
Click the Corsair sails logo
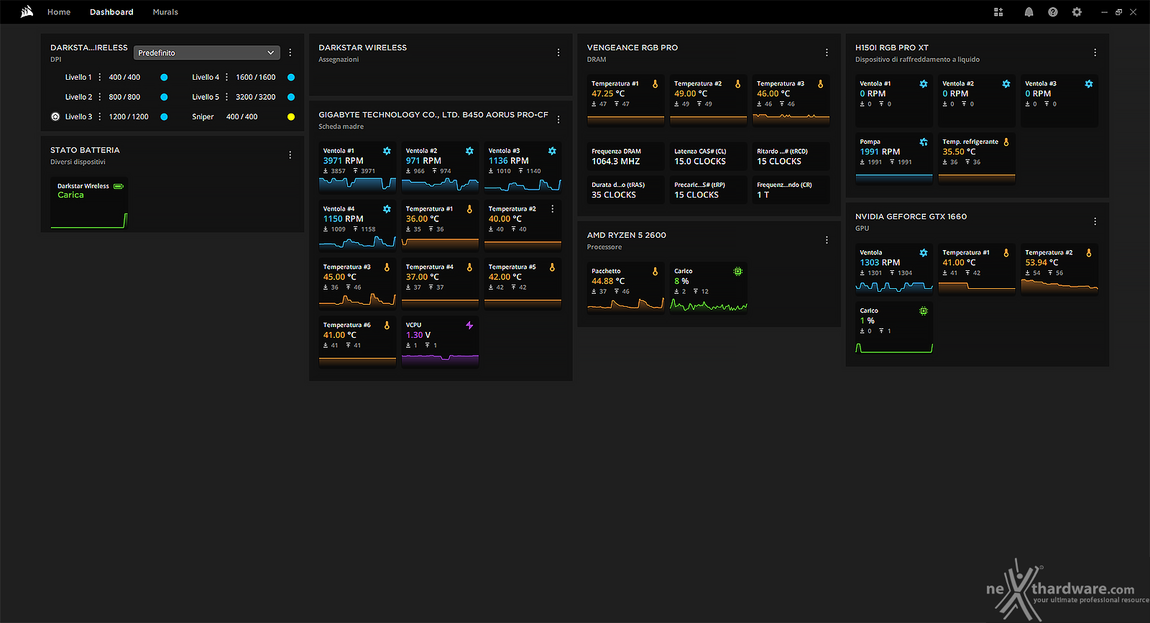(x=27, y=11)
